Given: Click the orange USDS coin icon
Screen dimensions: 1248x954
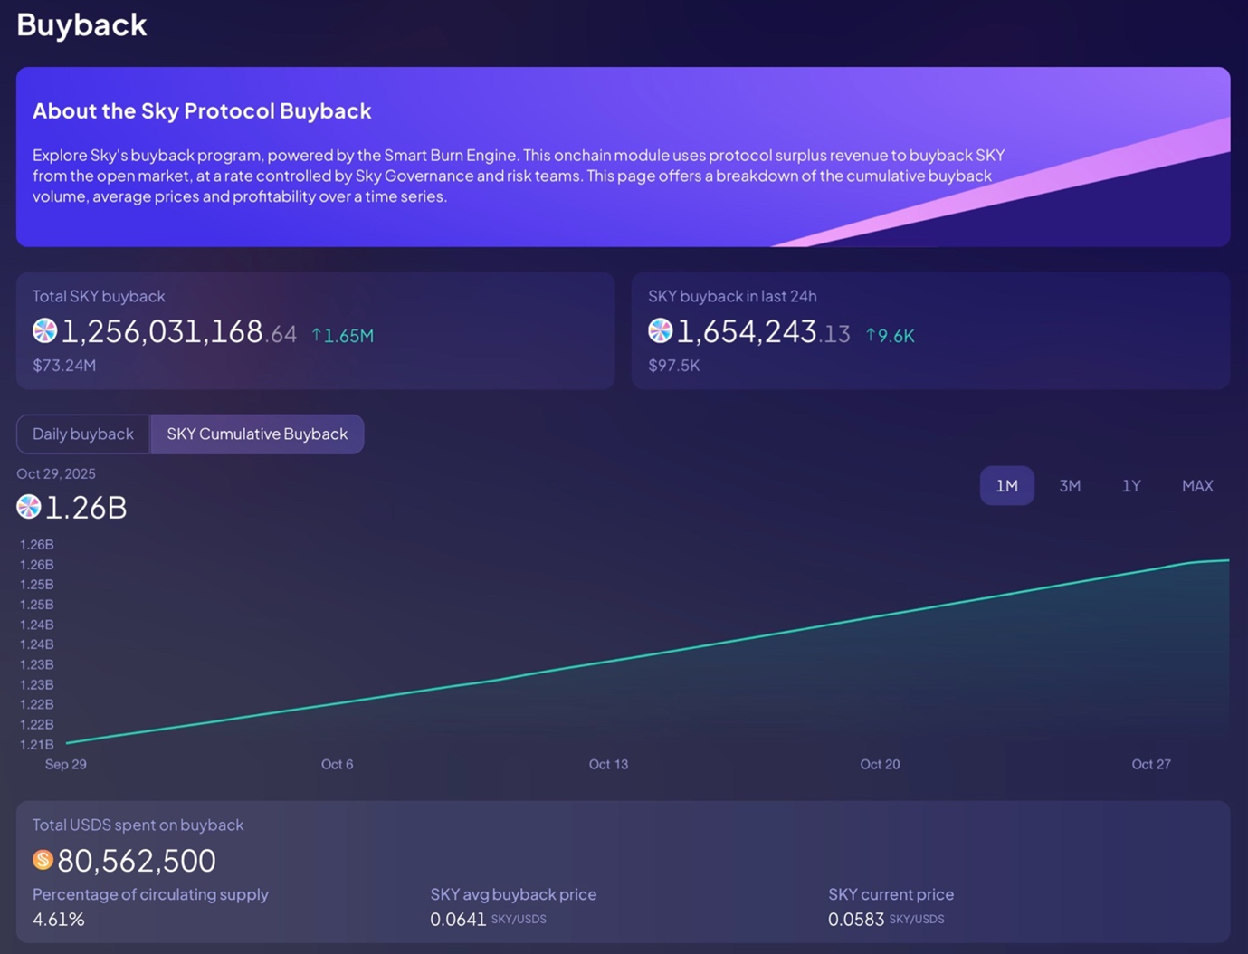Looking at the screenshot, I should point(43,860).
